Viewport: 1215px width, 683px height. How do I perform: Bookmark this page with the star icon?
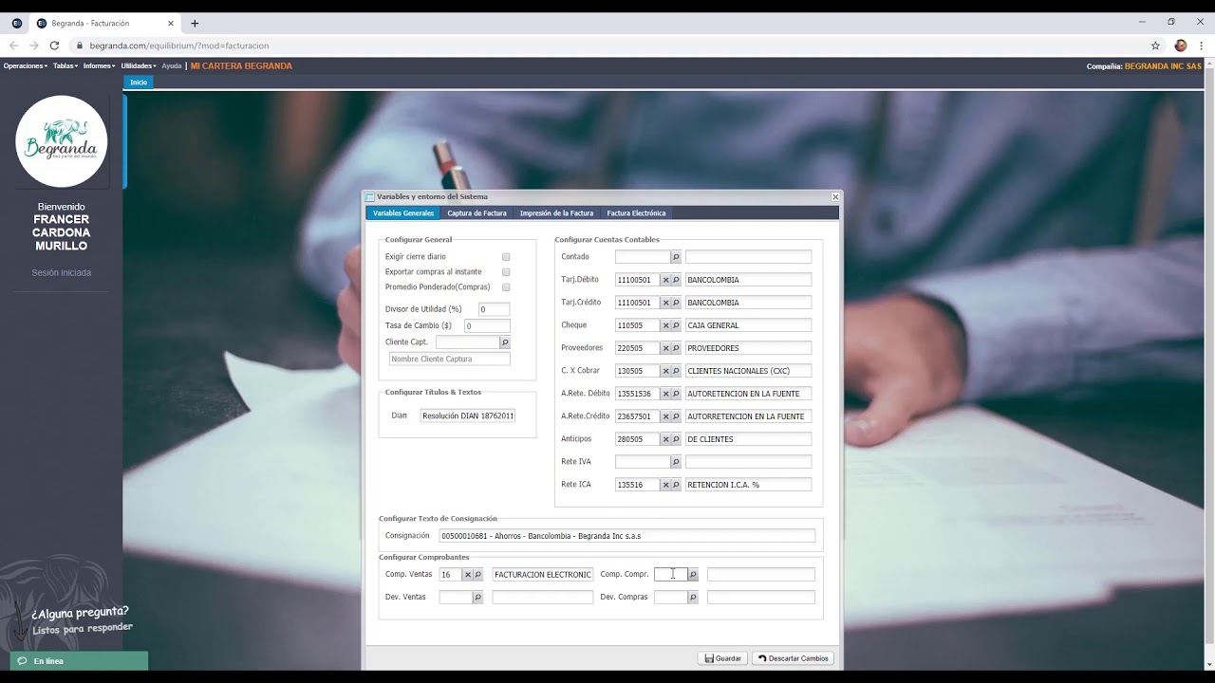point(1155,46)
